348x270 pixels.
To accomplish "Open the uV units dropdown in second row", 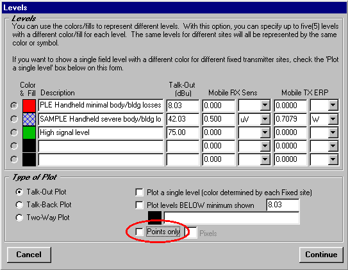I will 265,119.
